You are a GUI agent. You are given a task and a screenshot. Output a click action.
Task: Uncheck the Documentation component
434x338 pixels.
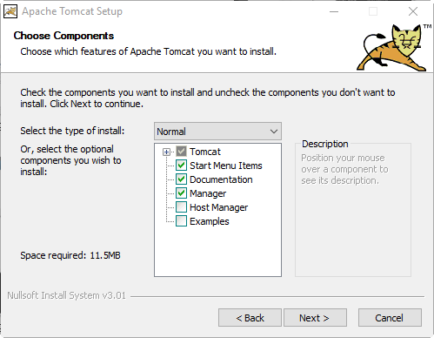[181, 179]
